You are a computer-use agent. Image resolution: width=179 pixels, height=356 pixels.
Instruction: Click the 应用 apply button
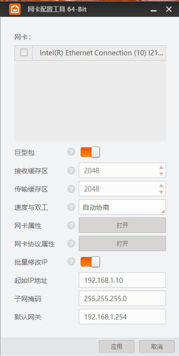coord(117,346)
